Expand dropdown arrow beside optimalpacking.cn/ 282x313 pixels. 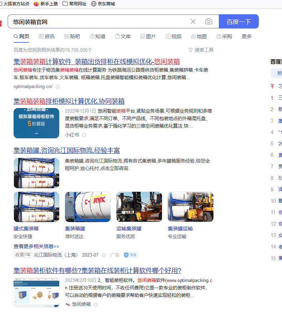(57, 87)
